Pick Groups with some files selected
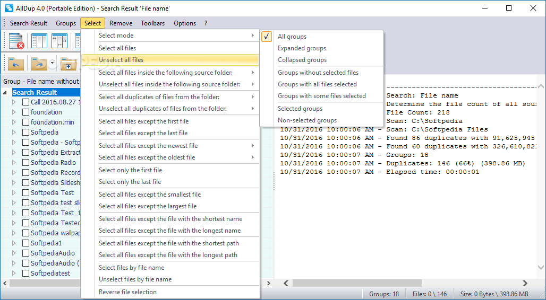This screenshot has height=300, width=546. pyautogui.click(x=322, y=96)
